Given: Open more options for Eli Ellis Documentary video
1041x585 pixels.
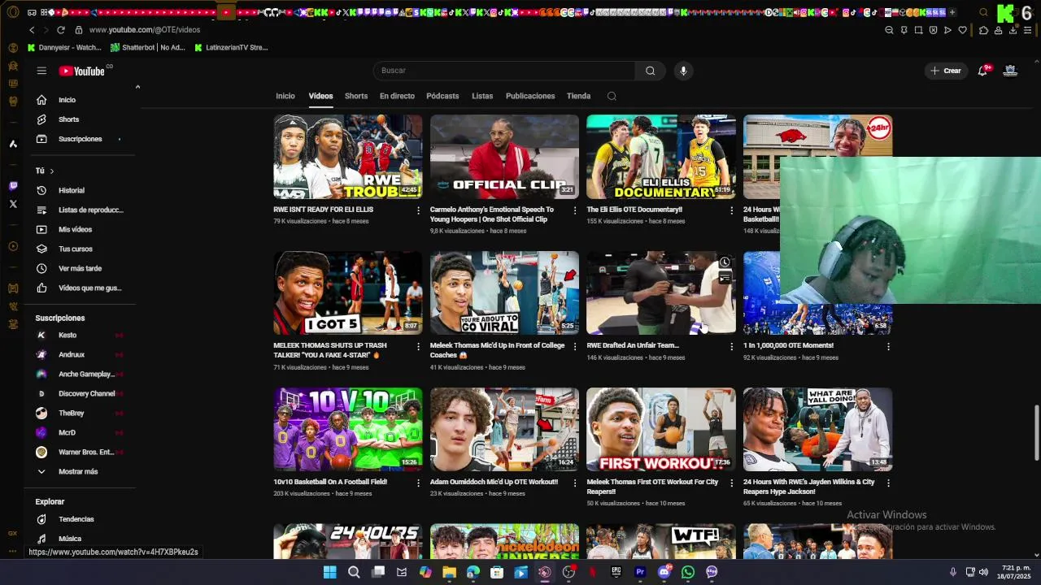Looking at the screenshot, I should coord(731,210).
